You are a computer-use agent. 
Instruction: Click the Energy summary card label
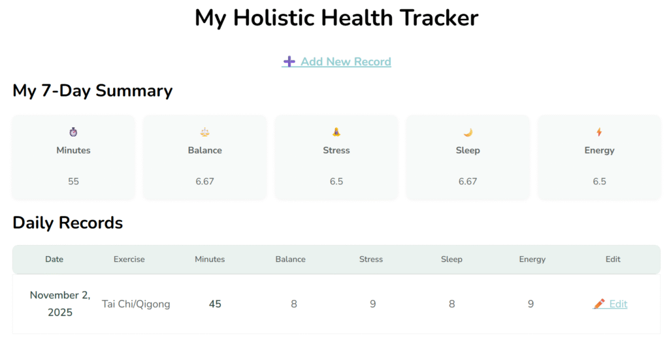tap(599, 150)
